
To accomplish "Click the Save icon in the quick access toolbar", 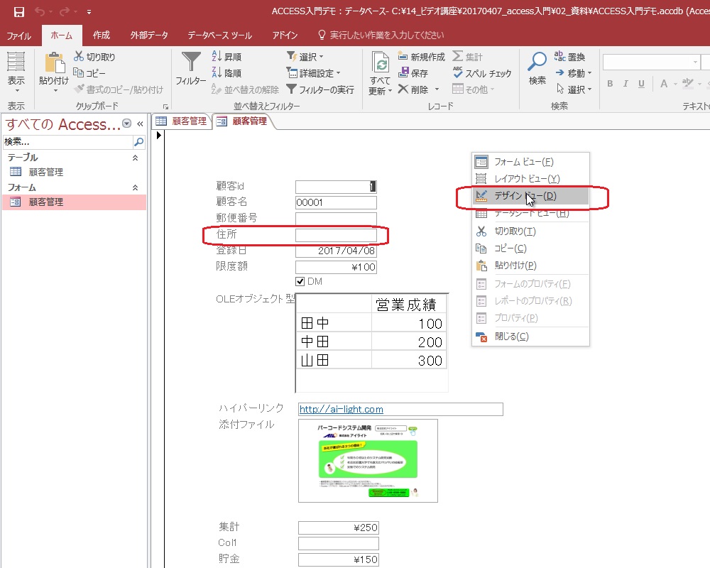I will point(18,12).
